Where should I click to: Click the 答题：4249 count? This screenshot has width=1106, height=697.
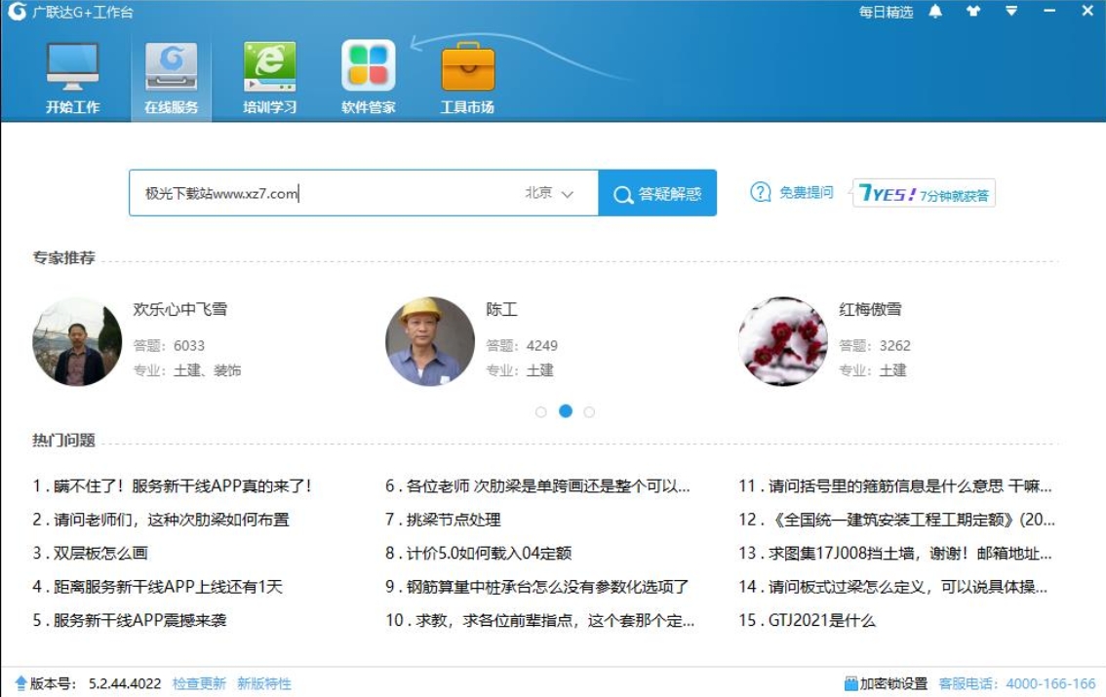522,345
